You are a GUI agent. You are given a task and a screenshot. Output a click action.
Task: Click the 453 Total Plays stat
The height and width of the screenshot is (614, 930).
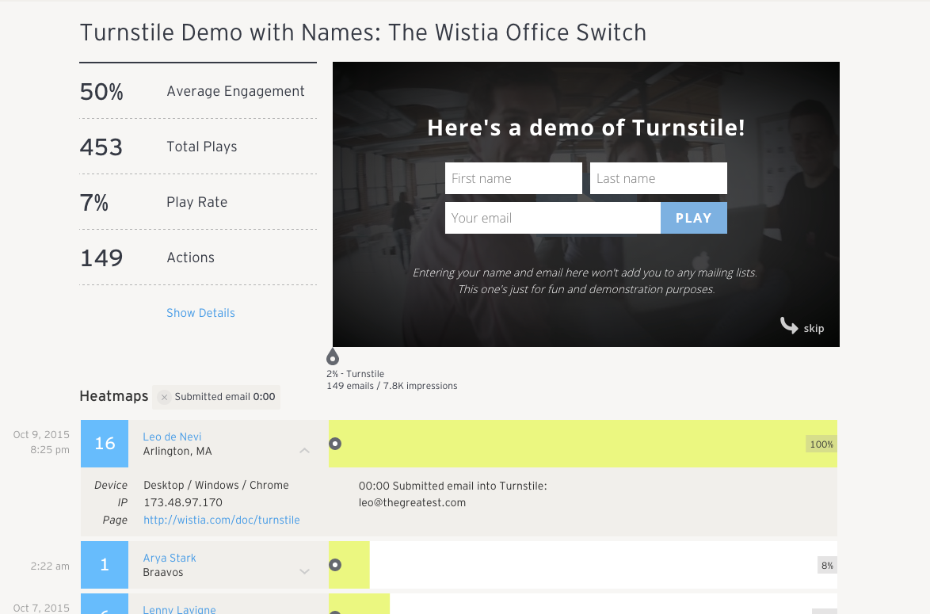198,147
